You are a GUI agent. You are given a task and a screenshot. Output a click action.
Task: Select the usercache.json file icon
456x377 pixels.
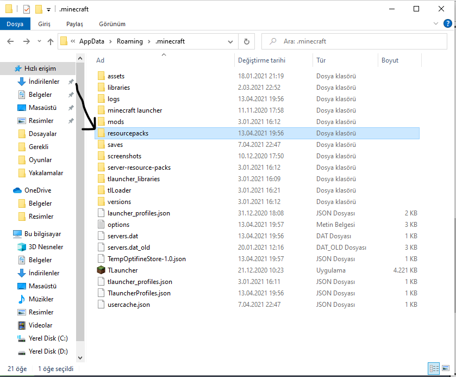[x=101, y=305]
